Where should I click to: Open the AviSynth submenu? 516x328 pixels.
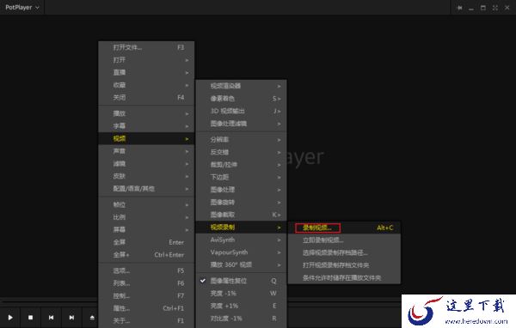(x=241, y=240)
